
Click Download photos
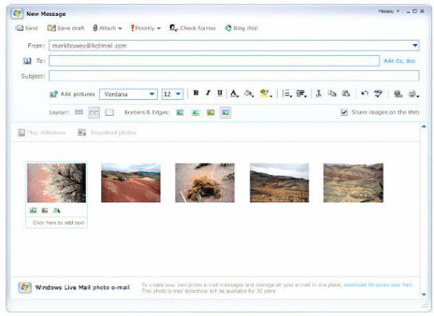[107, 132]
